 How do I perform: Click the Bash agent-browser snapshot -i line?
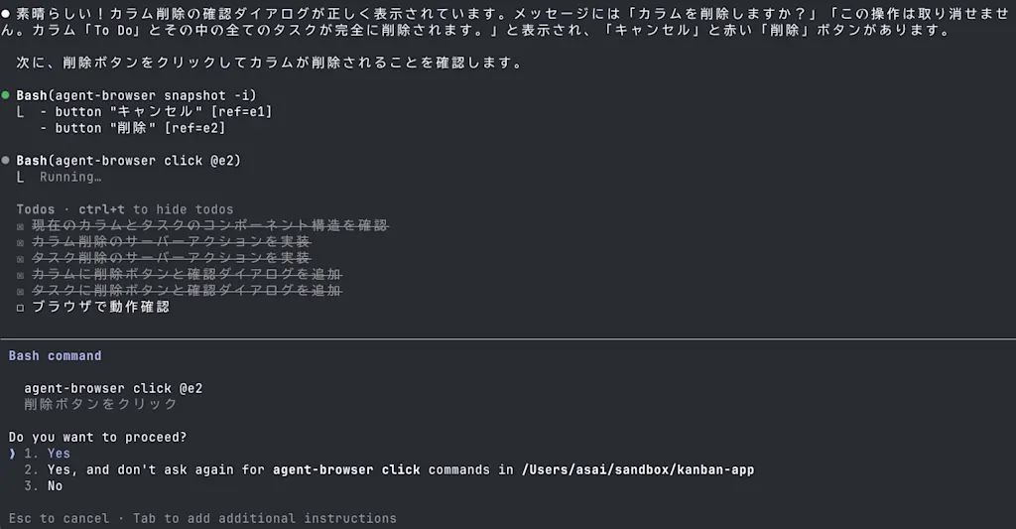[x=136, y=95]
